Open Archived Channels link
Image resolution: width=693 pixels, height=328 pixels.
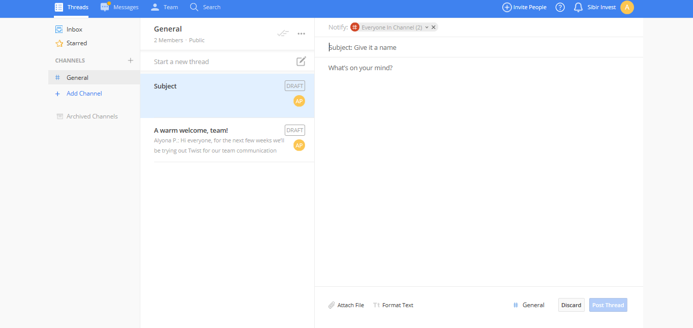coord(92,116)
